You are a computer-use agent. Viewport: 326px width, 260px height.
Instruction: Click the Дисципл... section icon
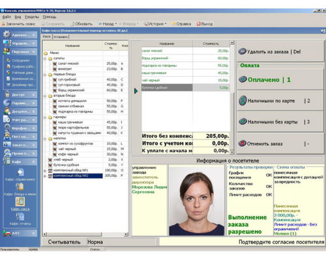click(x=7, y=111)
